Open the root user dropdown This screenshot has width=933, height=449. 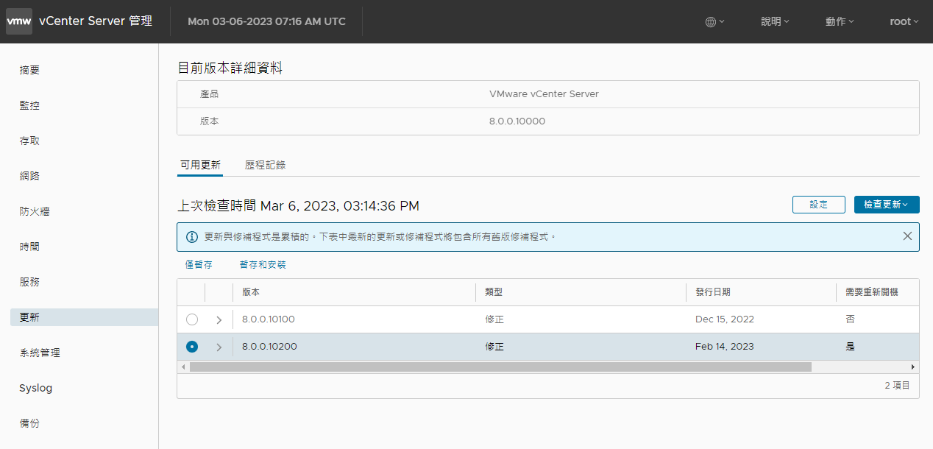pos(904,21)
